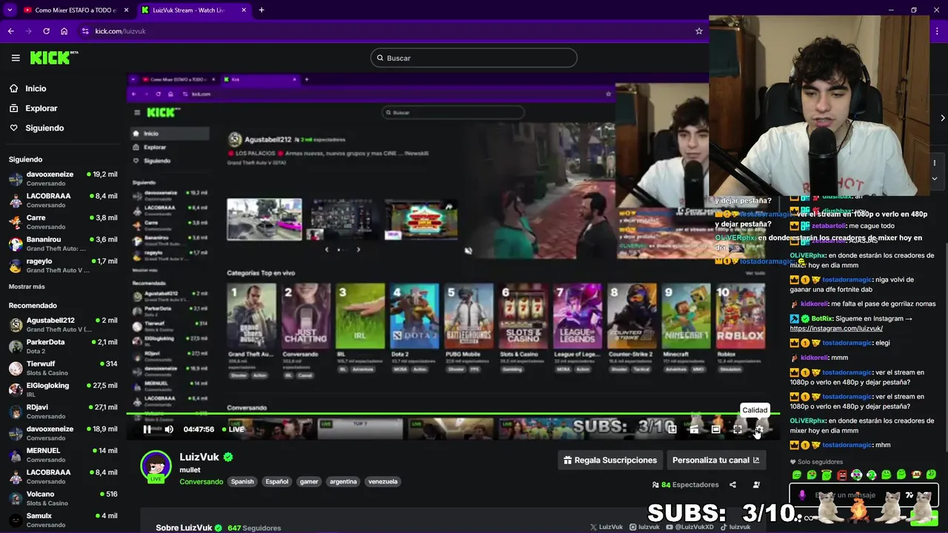
Task: Open ElGlogloking recommended channel
Action: click(63, 389)
